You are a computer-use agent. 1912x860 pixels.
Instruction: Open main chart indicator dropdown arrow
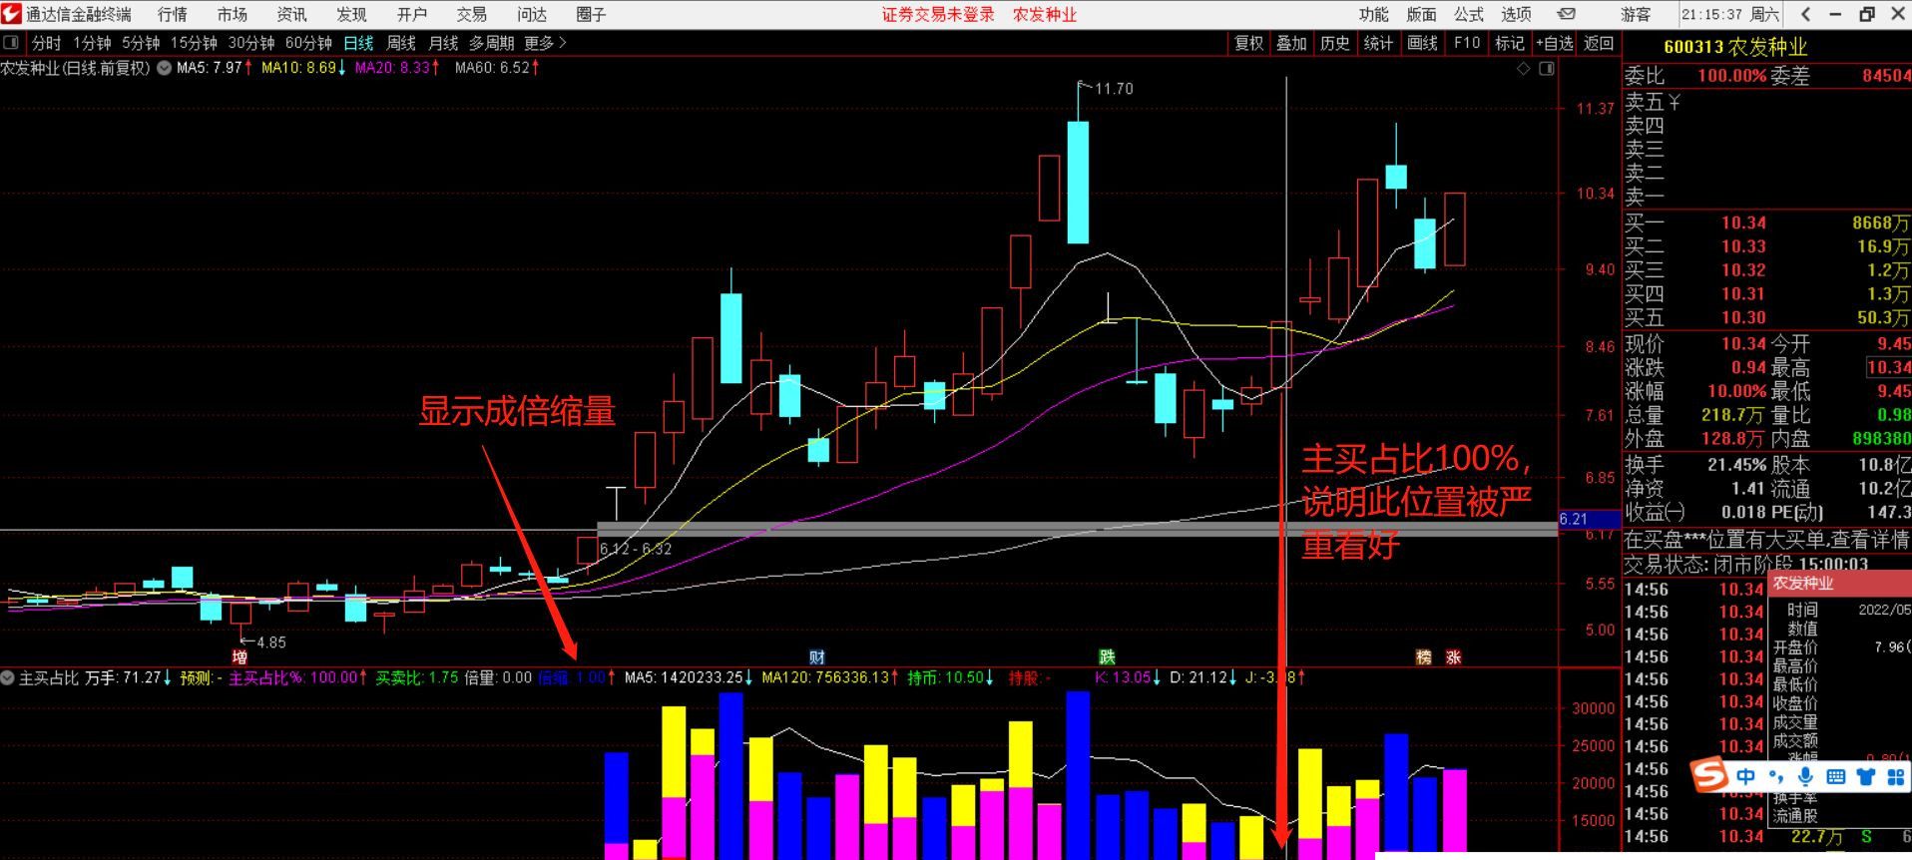164,68
